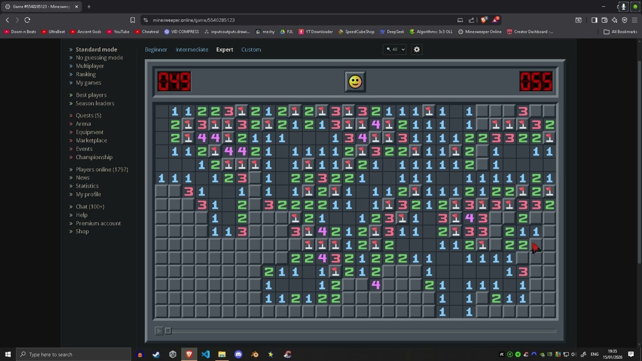Open My games link

[x=88, y=83]
